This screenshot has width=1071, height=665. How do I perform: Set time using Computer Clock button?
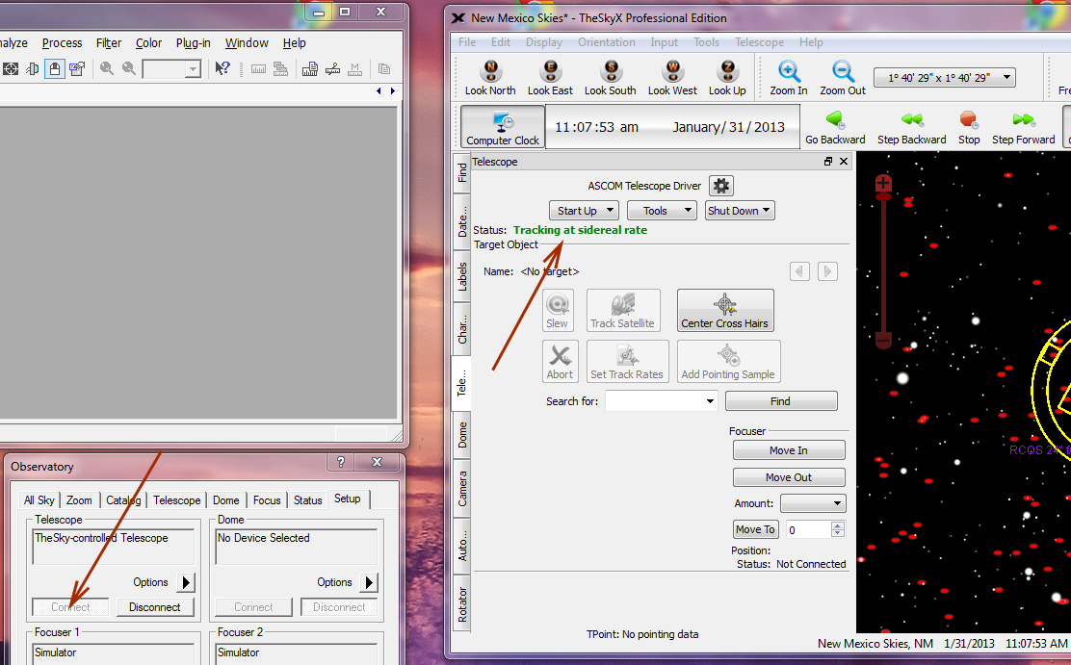(x=503, y=127)
